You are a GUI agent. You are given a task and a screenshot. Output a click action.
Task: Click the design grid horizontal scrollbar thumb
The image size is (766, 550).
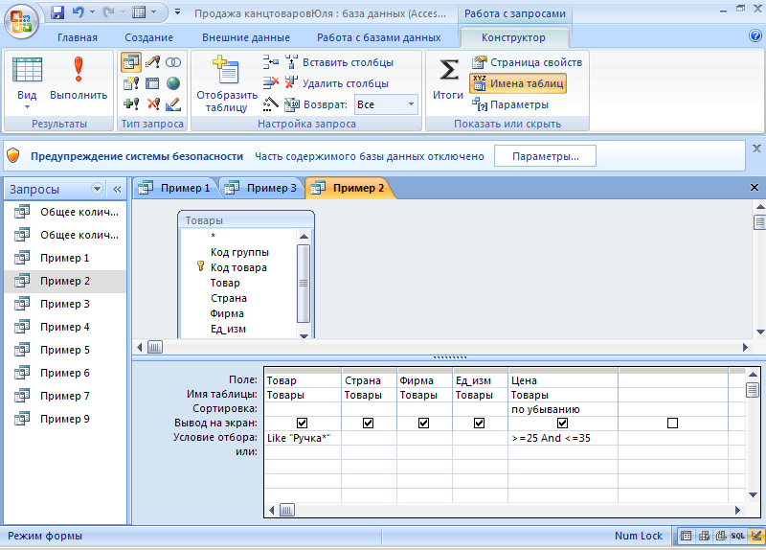[286, 511]
